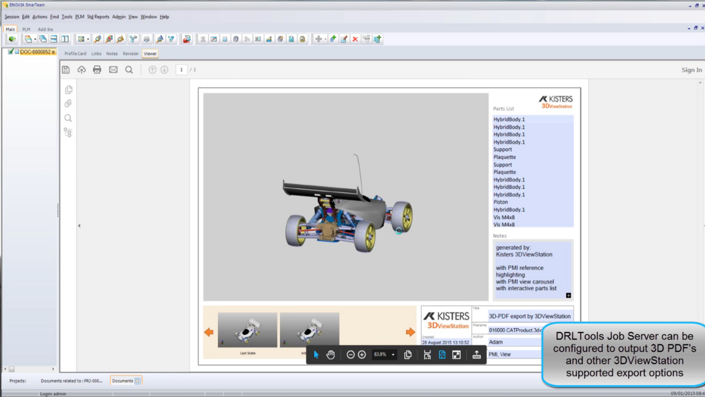
Task: Select the Last State view thumbnail
Action: [248, 330]
